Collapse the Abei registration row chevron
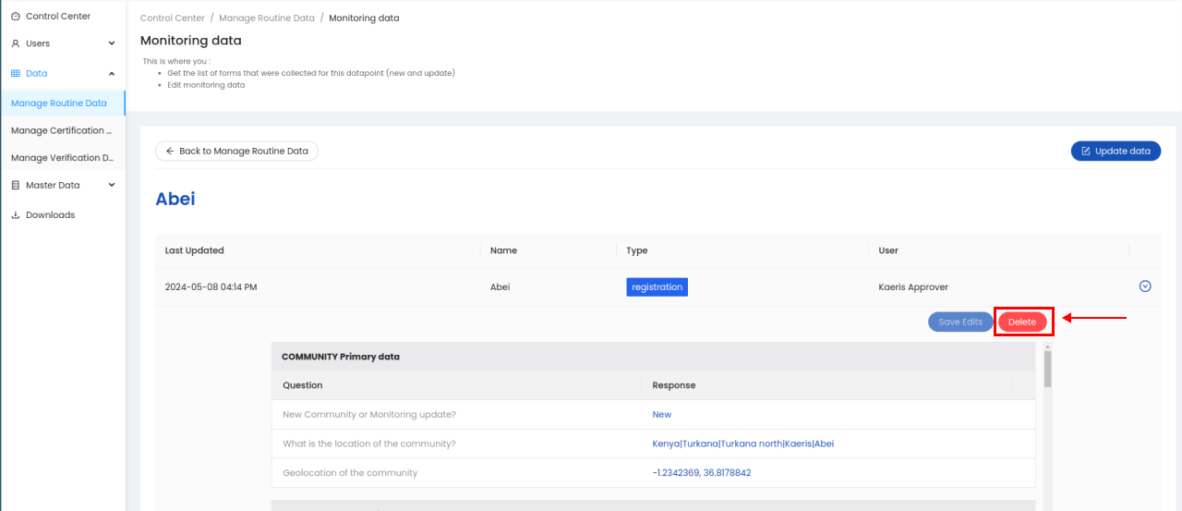Screen dimensions: 1182x511 point(1145,286)
